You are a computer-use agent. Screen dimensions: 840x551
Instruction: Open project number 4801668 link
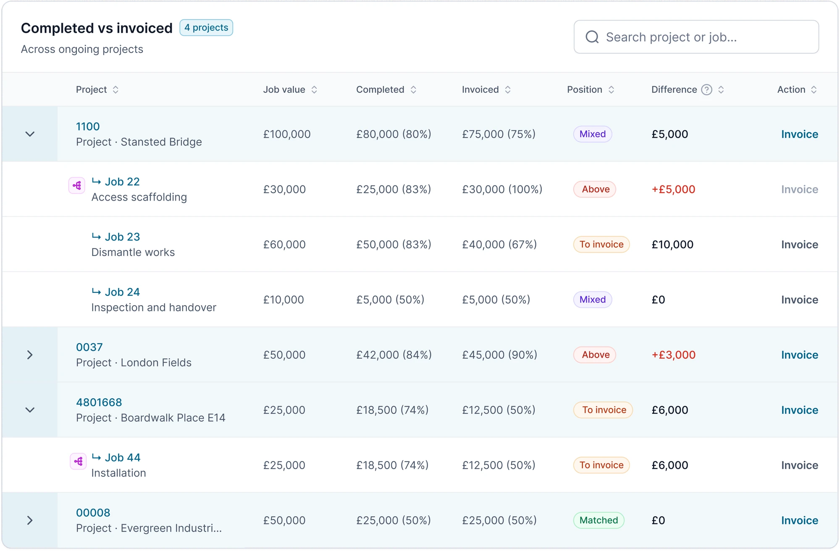pyautogui.click(x=99, y=402)
